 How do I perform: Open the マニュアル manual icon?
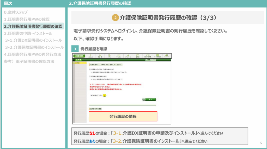pyautogui.click(x=119, y=56)
